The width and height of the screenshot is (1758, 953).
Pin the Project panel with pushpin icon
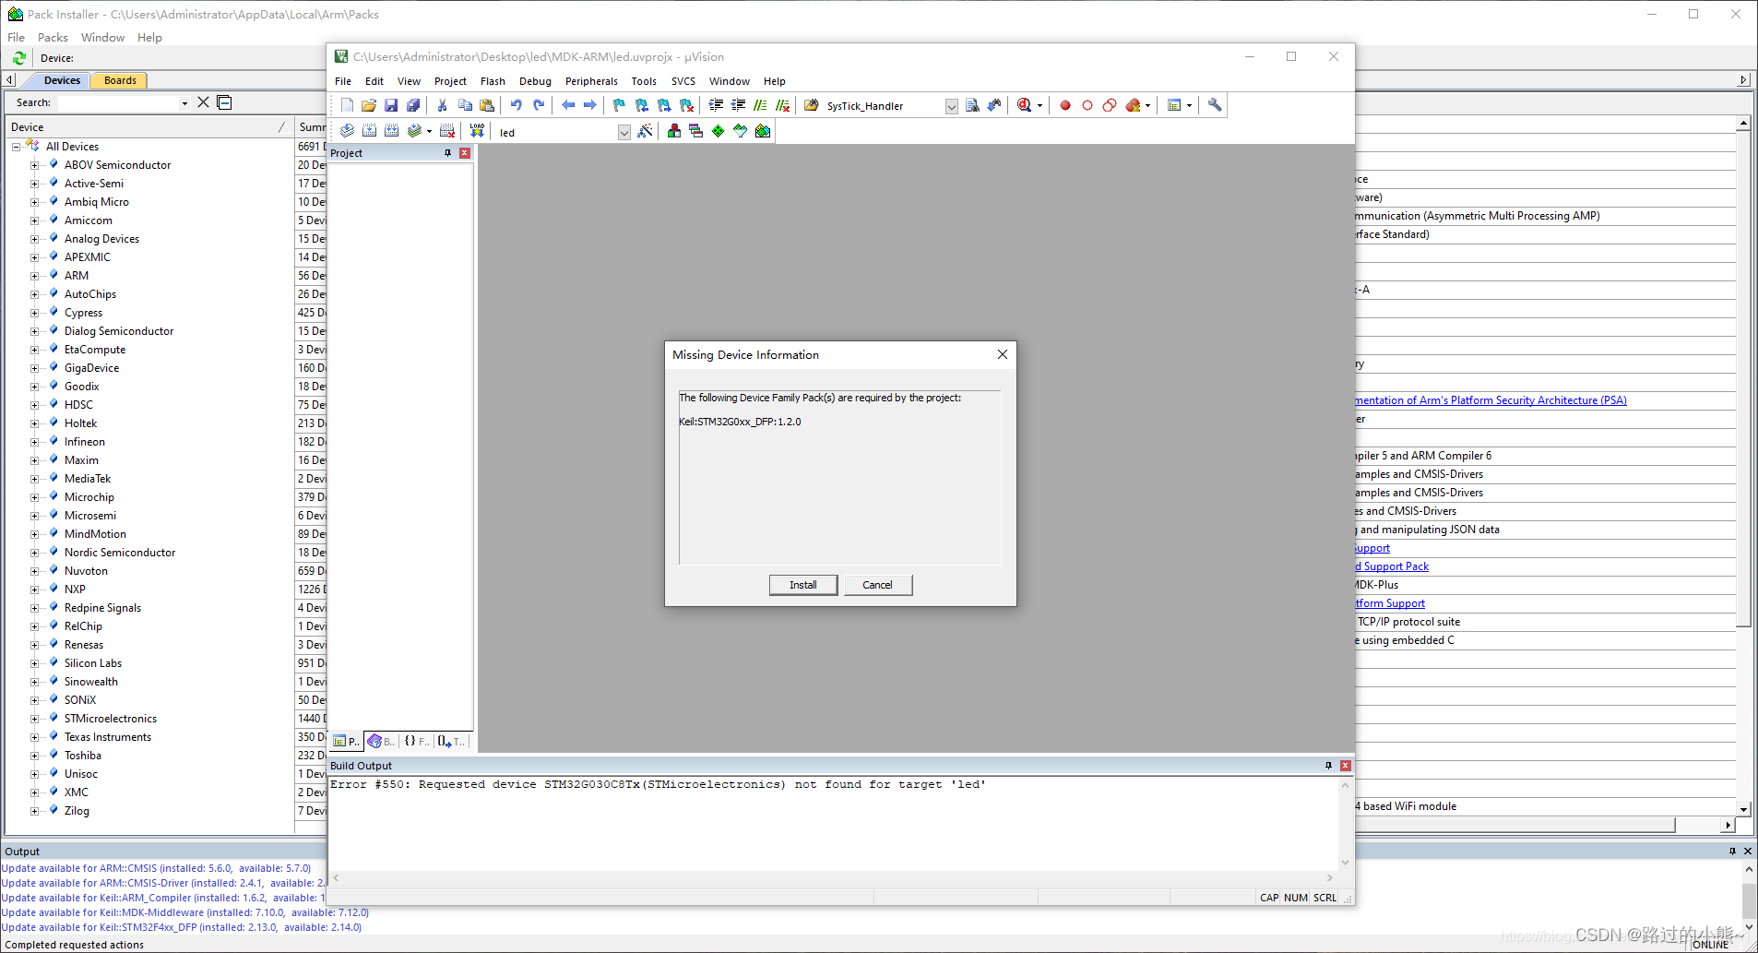coord(448,153)
